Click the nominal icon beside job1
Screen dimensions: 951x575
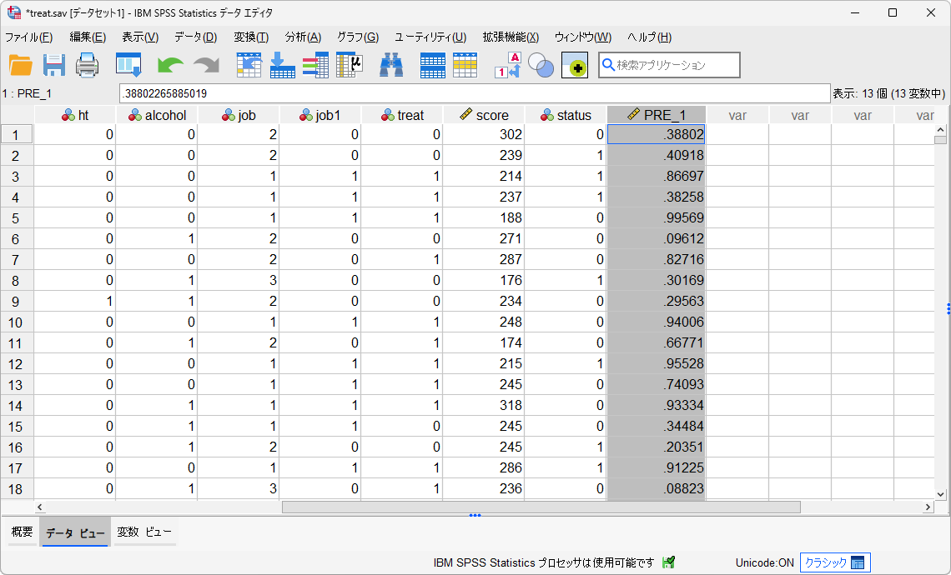point(306,115)
